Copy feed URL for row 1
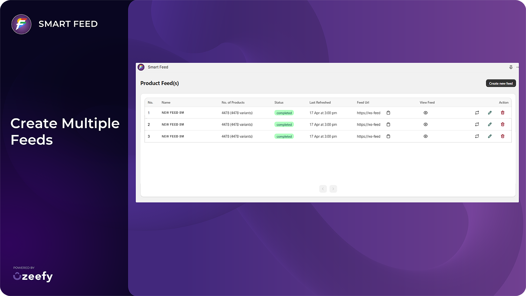The height and width of the screenshot is (296, 526). 388,113
